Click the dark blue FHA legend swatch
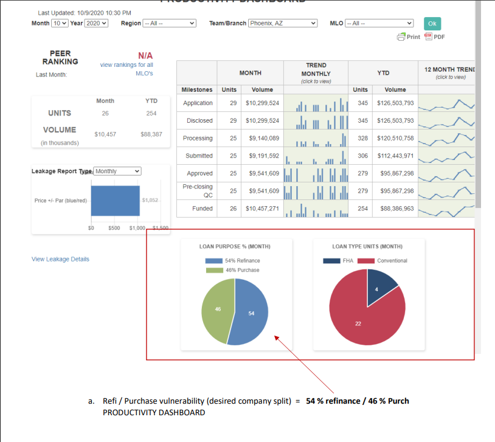The height and width of the screenshot is (442, 495). point(331,261)
